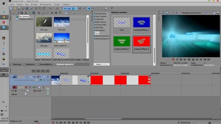
Task: Click the compositing mode icon on track 1
Action: click(41, 80)
